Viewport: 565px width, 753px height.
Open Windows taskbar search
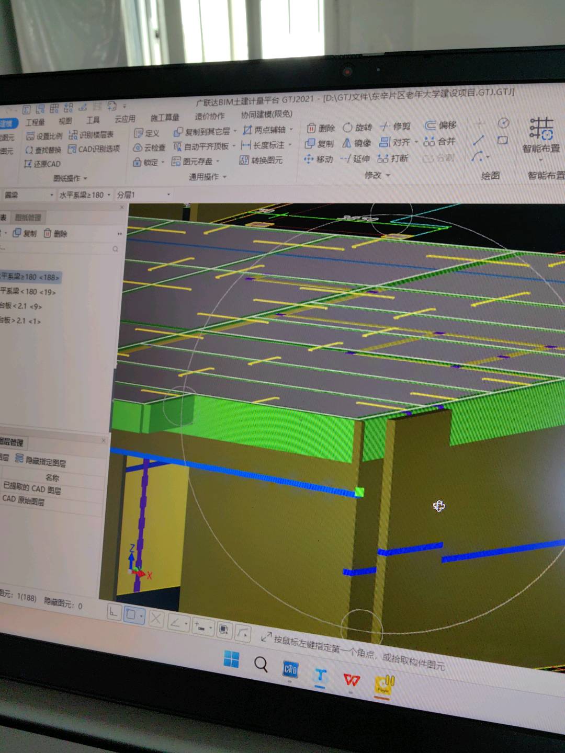tap(261, 665)
